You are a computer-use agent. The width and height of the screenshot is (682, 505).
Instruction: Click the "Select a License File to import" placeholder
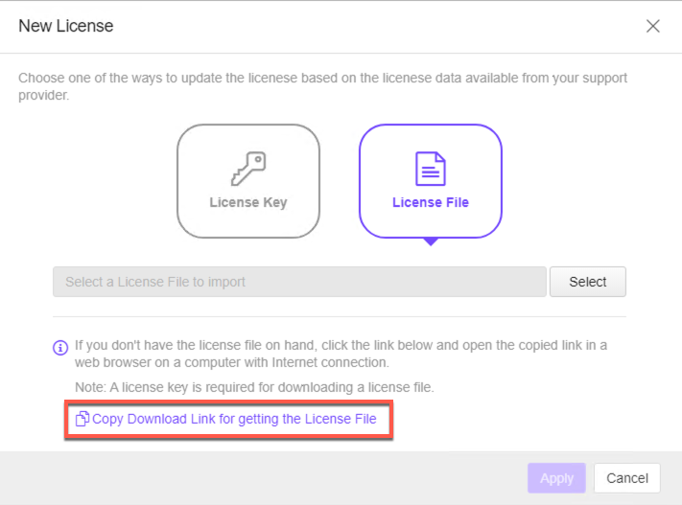click(x=155, y=282)
